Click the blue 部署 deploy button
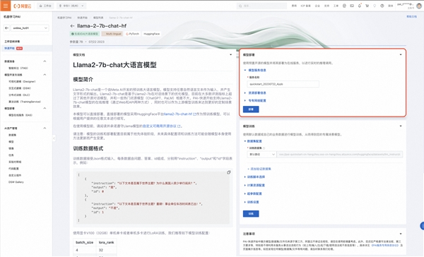424x257 pixels. (251, 109)
